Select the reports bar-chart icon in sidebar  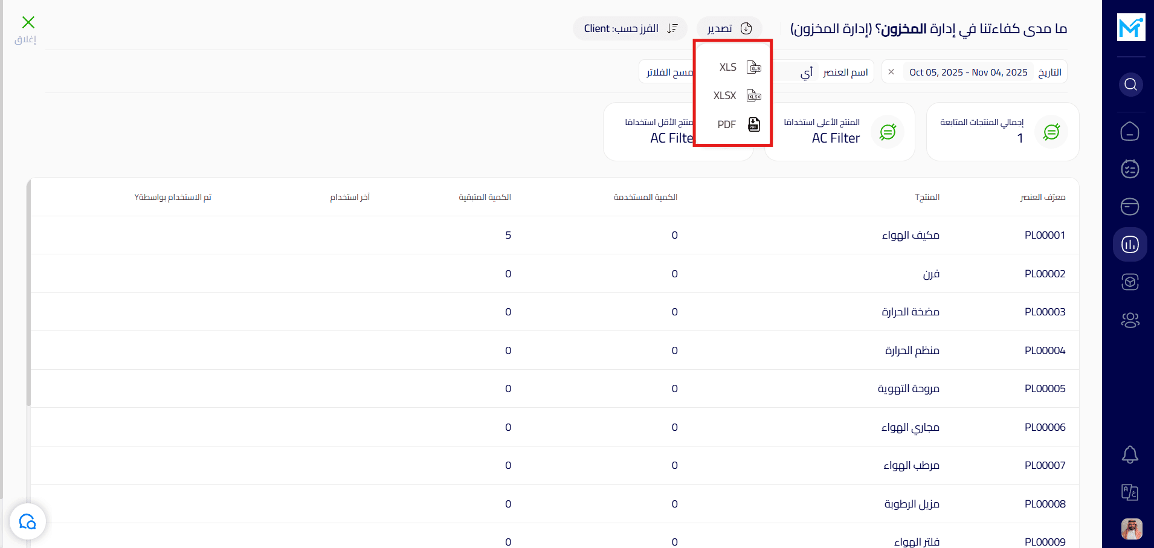tap(1130, 244)
